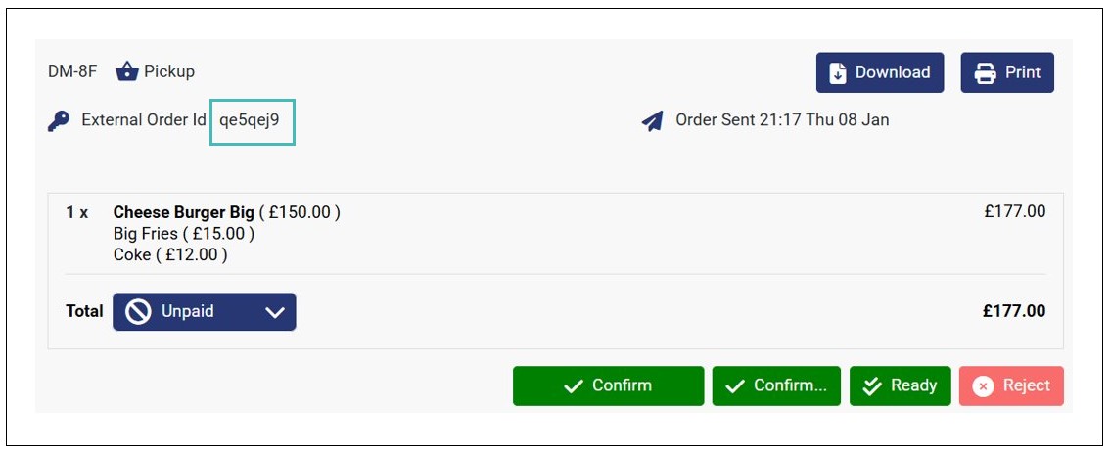Screen dimensions: 1110x453
Task: Click the Unpaid prohibited circle icon
Action: click(139, 312)
